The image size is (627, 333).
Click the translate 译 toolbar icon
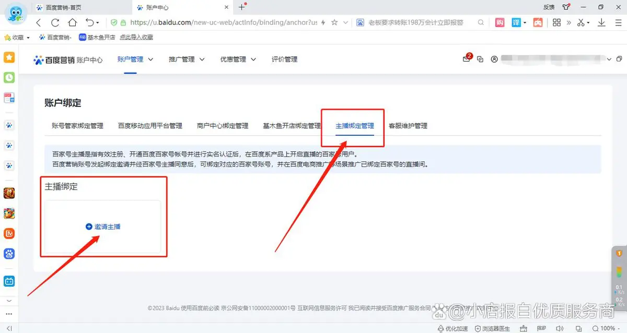tap(516, 22)
